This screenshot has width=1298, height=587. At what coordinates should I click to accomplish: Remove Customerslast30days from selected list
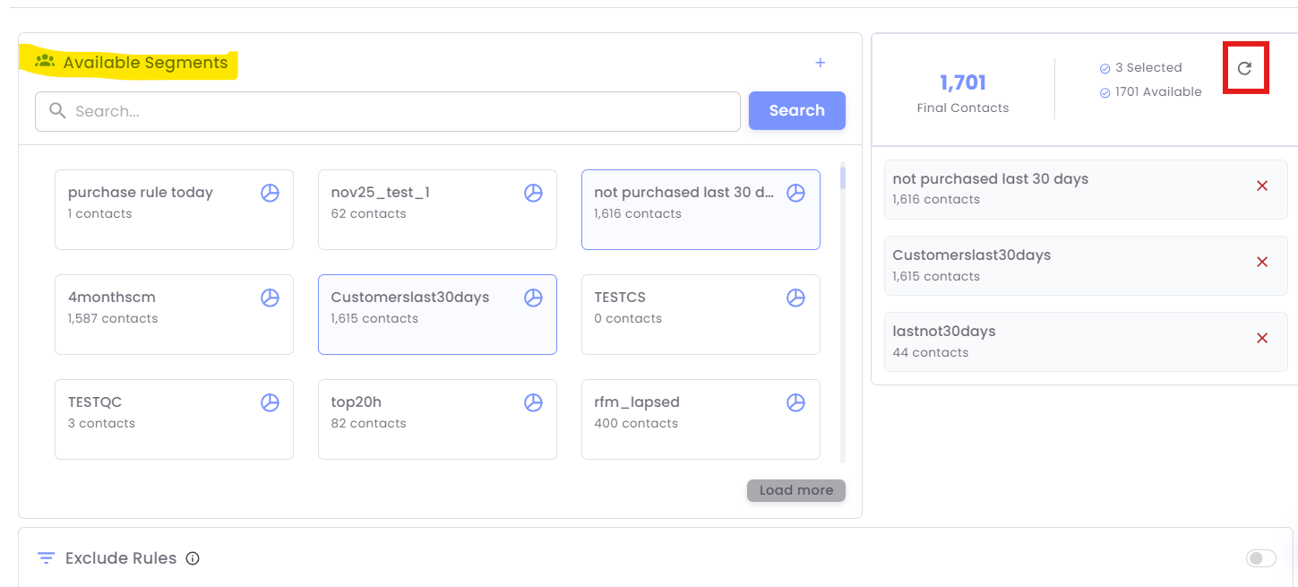click(1262, 262)
